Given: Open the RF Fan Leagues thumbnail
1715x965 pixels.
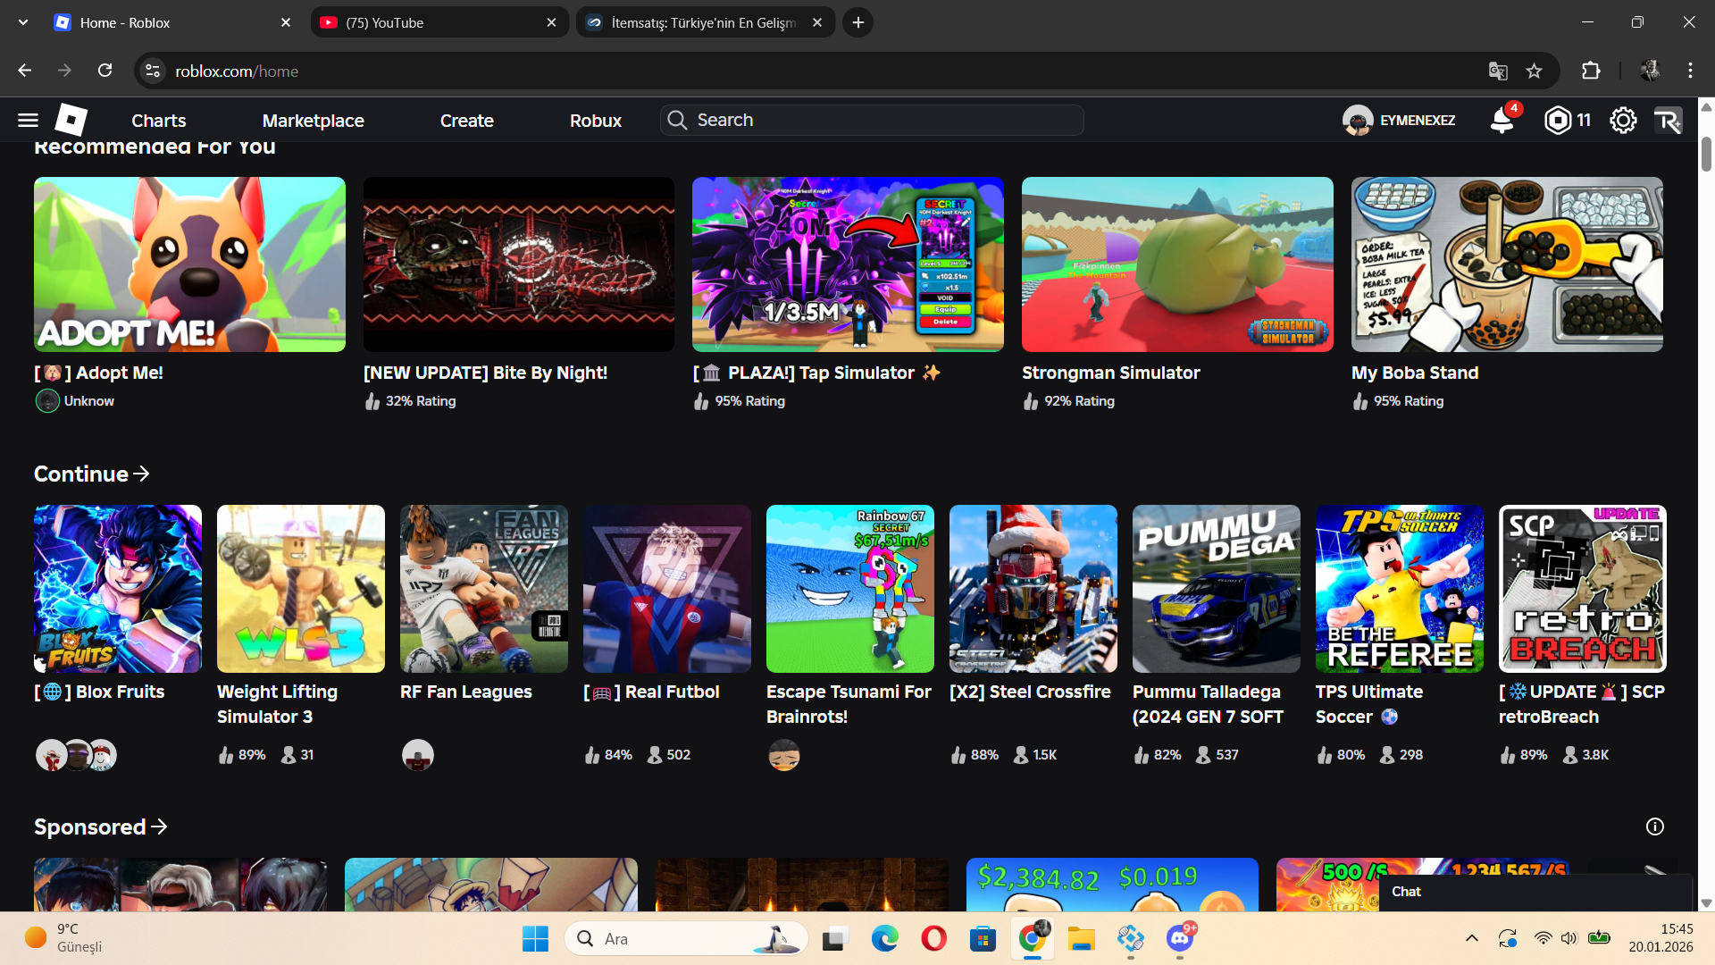Looking at the screenshot, I should 484,589.
